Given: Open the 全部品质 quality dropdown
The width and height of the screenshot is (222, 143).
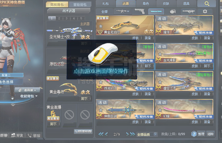Looking at the screenshot, I should pos(147,134).
